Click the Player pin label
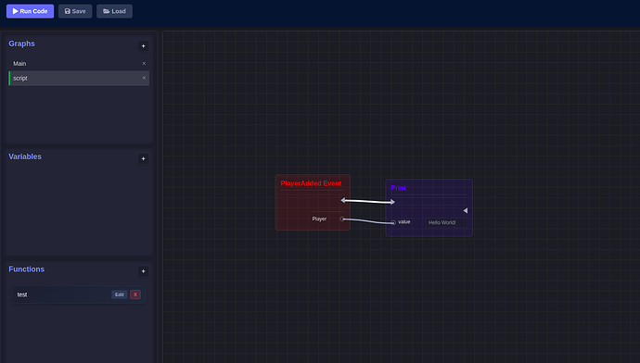The height and width of the screenshot is (363, 640). [319, 219]
